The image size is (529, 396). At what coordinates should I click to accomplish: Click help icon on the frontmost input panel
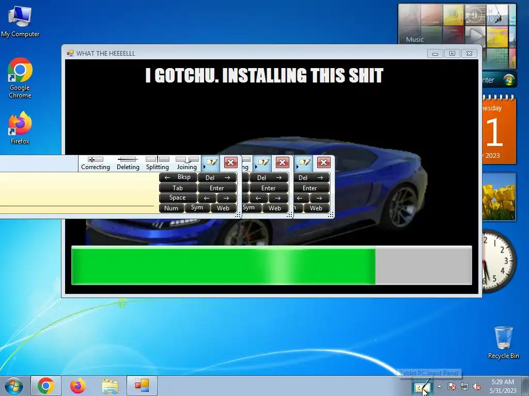point(212,162)
